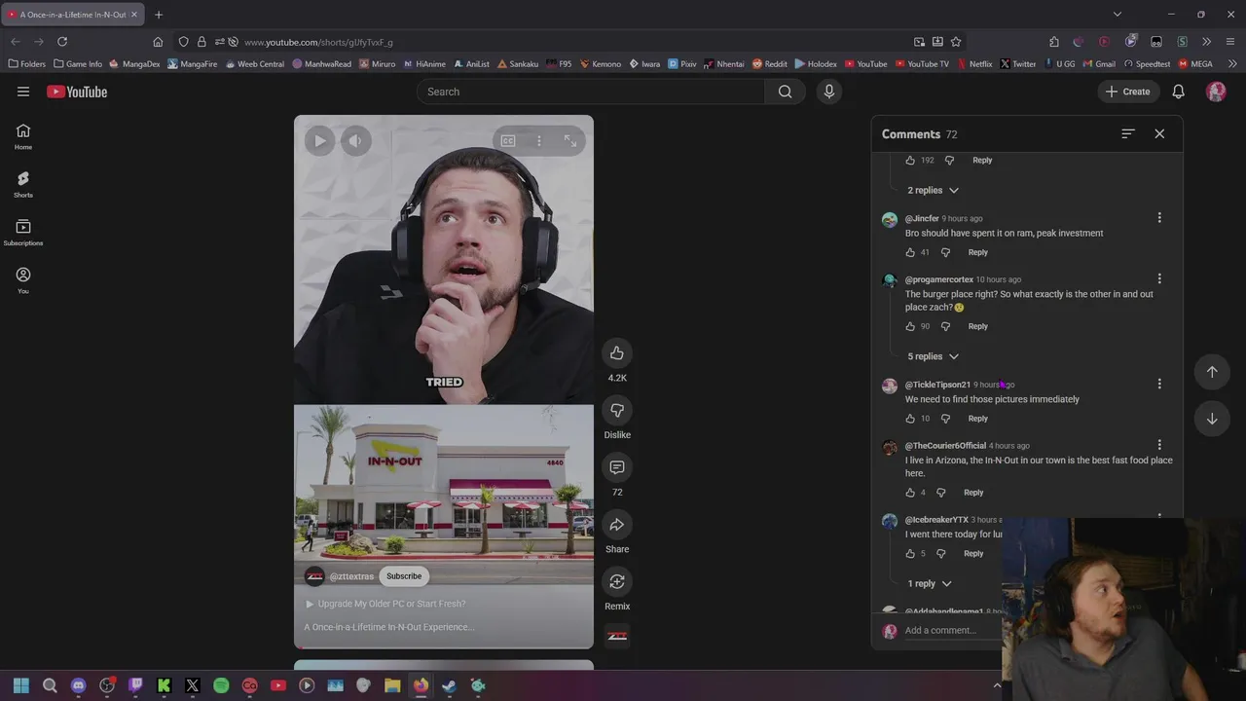Like the Short with 4.2K likes
This screenshot has height=701, width=1246.
[x=617, y=352]
